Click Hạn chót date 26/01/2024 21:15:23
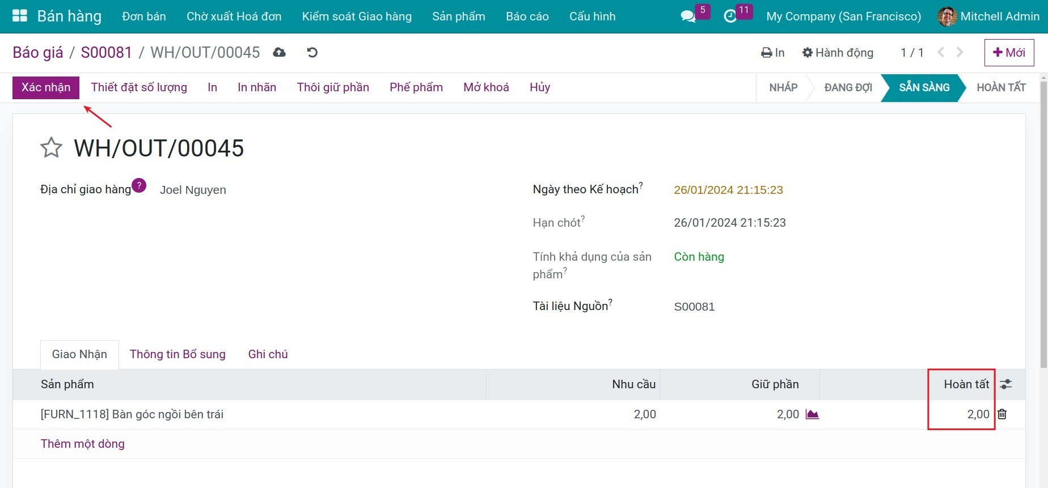Screen dimensions: 1048x488 click(x=730, y=223)
